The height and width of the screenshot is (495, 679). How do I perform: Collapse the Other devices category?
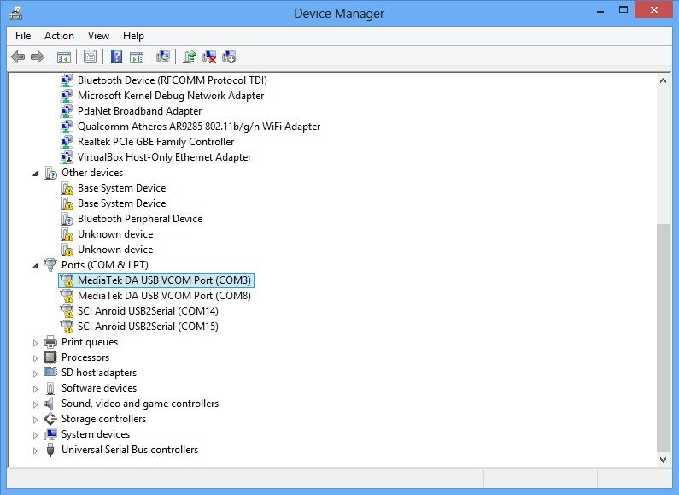coord(35,174)
